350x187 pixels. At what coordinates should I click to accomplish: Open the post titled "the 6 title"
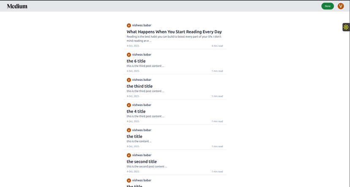coord(136,61)
